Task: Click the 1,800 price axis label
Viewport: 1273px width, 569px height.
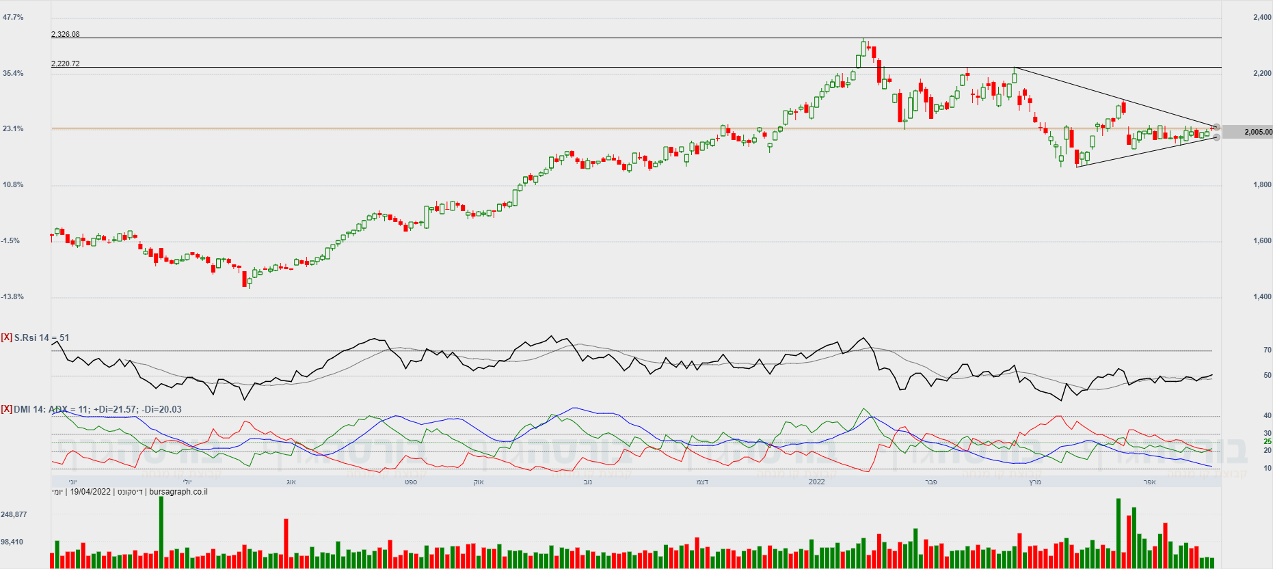Action: (1262, 184)
